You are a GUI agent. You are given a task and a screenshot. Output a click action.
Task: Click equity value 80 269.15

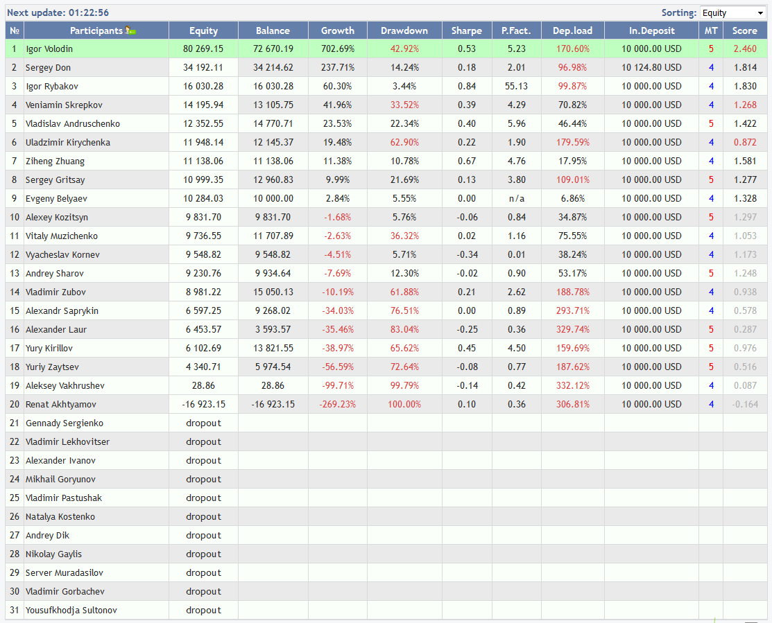pos(203,49)
